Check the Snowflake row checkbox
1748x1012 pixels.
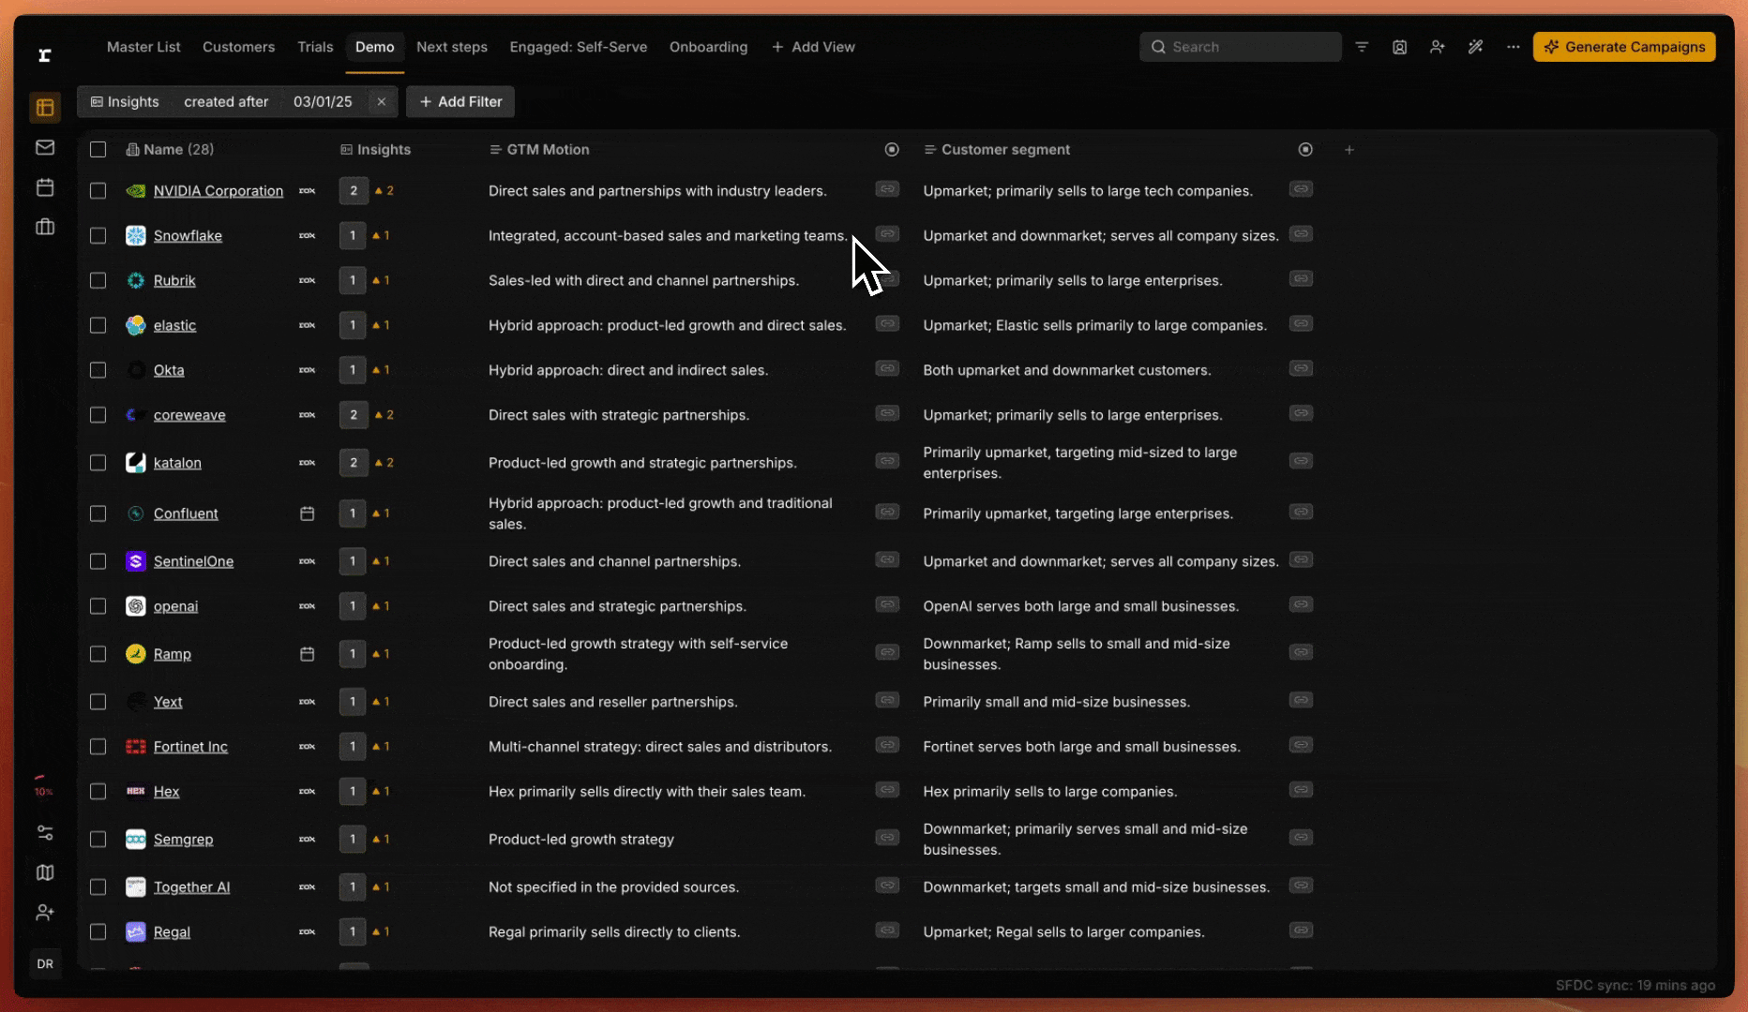click(98, 235)
